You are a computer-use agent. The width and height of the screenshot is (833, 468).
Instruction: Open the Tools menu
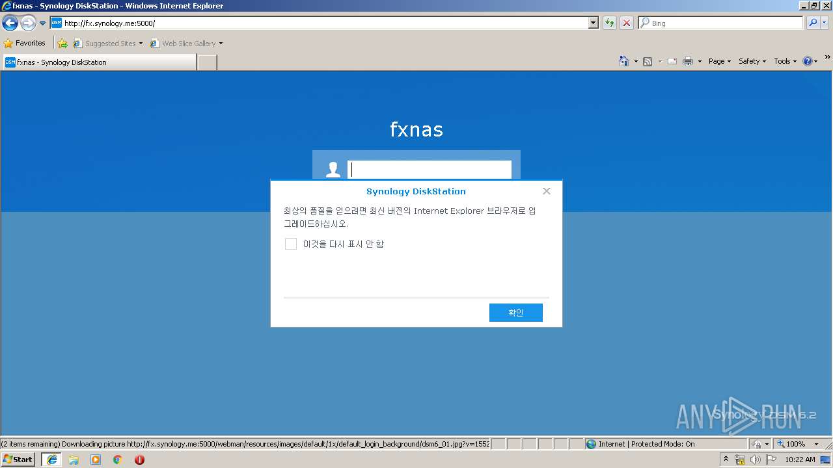[x=785, y=61]
